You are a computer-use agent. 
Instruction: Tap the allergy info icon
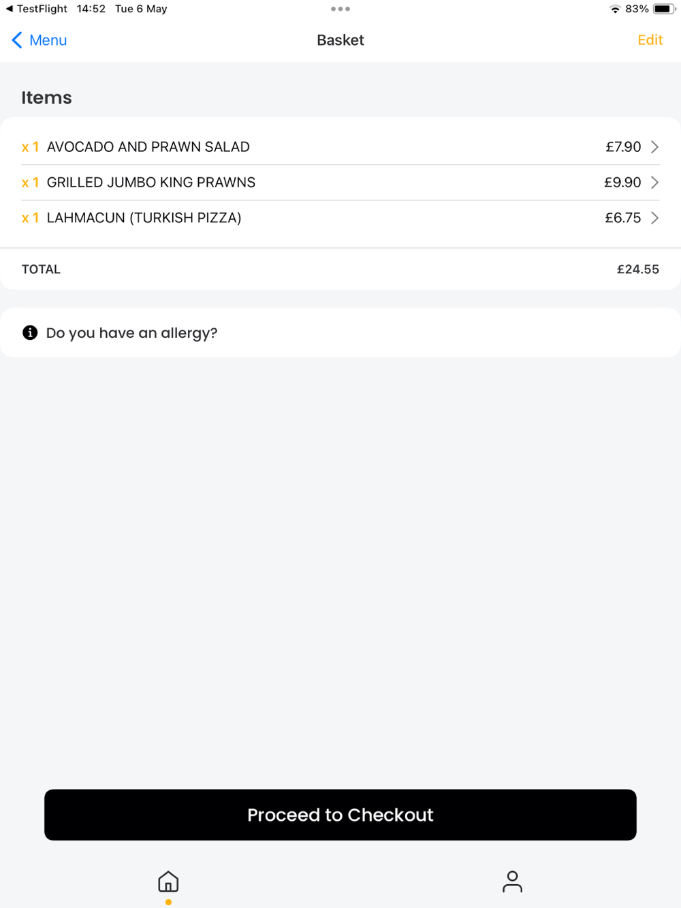(x=30, y=332)
